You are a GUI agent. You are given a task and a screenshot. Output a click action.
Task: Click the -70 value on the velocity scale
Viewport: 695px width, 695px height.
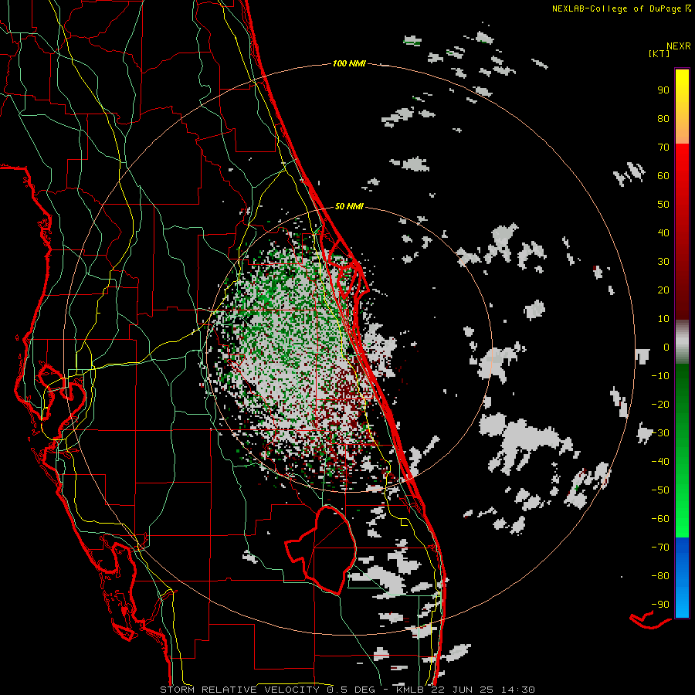(x=660, y=548)
